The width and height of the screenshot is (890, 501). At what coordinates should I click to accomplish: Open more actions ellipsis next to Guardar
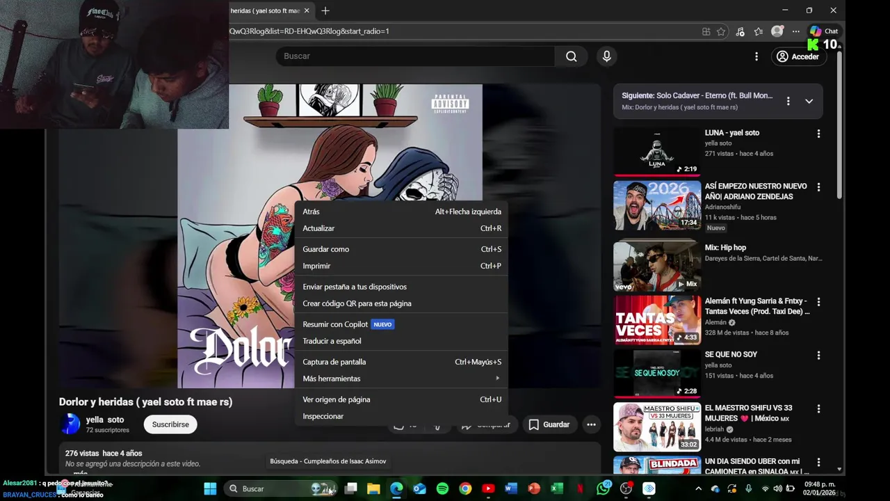pyautogui.click(x=591, y=424)
